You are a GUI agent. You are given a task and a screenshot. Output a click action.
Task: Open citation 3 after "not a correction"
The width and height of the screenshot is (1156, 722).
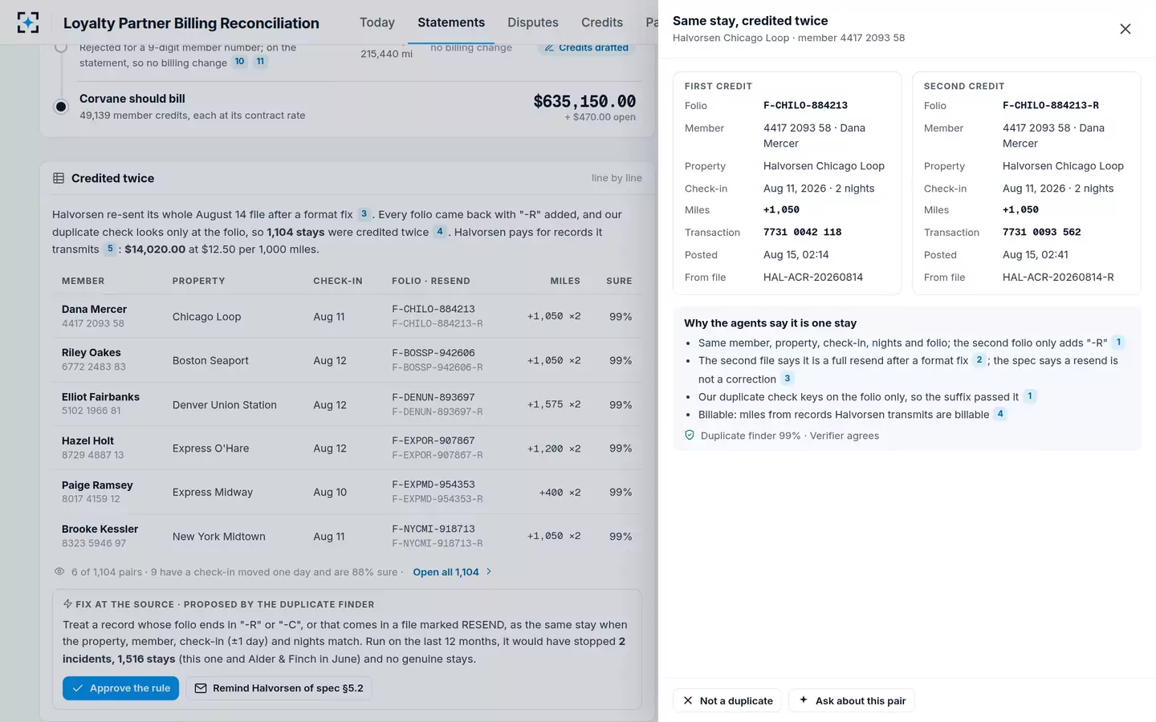pos(787,379)
